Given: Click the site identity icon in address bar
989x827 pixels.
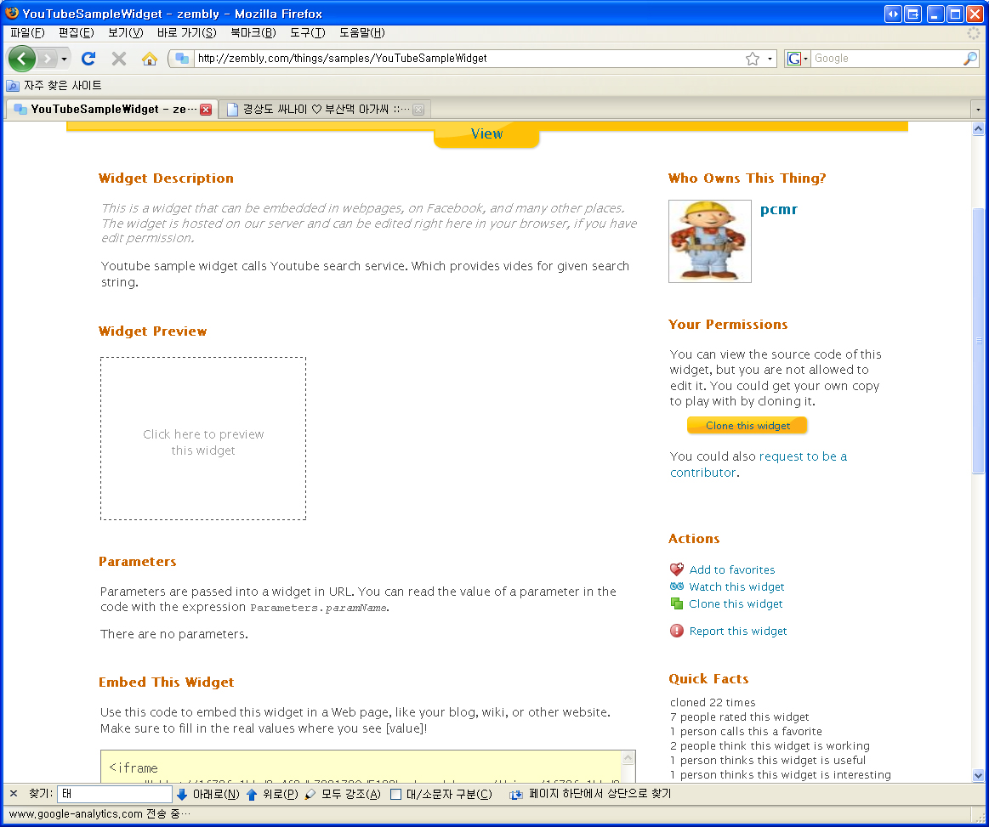Looking at the screenshot, I should pos(182,59).
